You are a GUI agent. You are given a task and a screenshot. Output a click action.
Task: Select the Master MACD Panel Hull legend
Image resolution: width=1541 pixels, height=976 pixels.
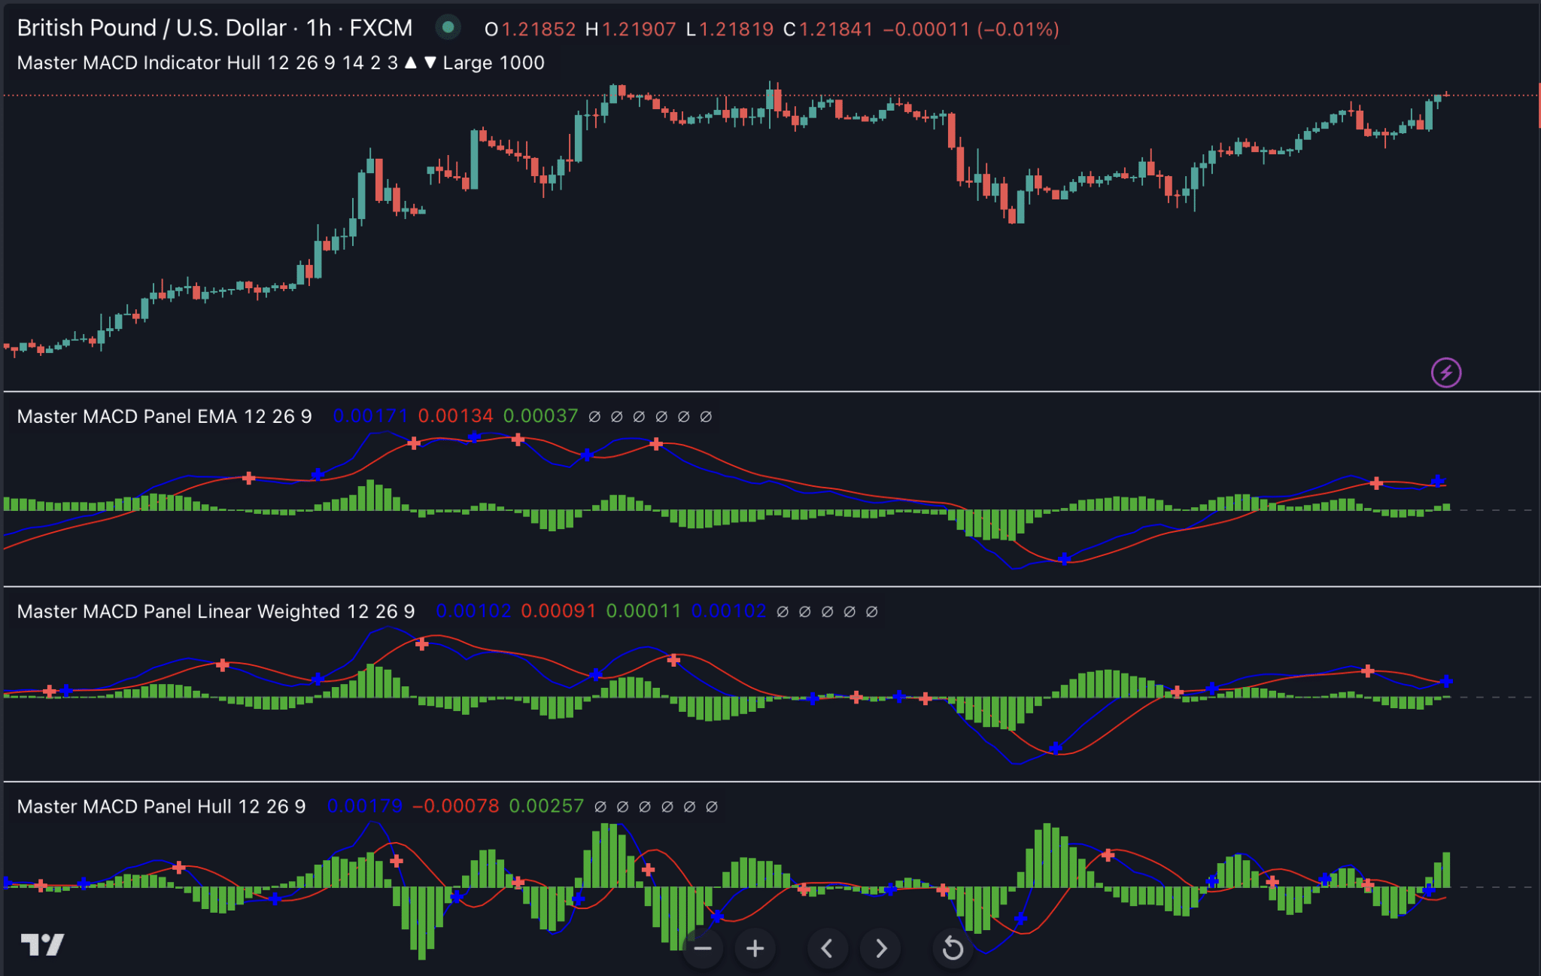160,806
